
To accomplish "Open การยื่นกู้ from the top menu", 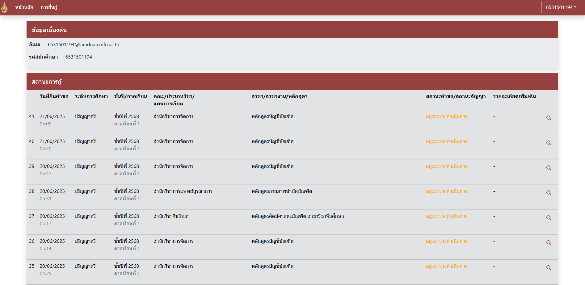I will 49,7.
